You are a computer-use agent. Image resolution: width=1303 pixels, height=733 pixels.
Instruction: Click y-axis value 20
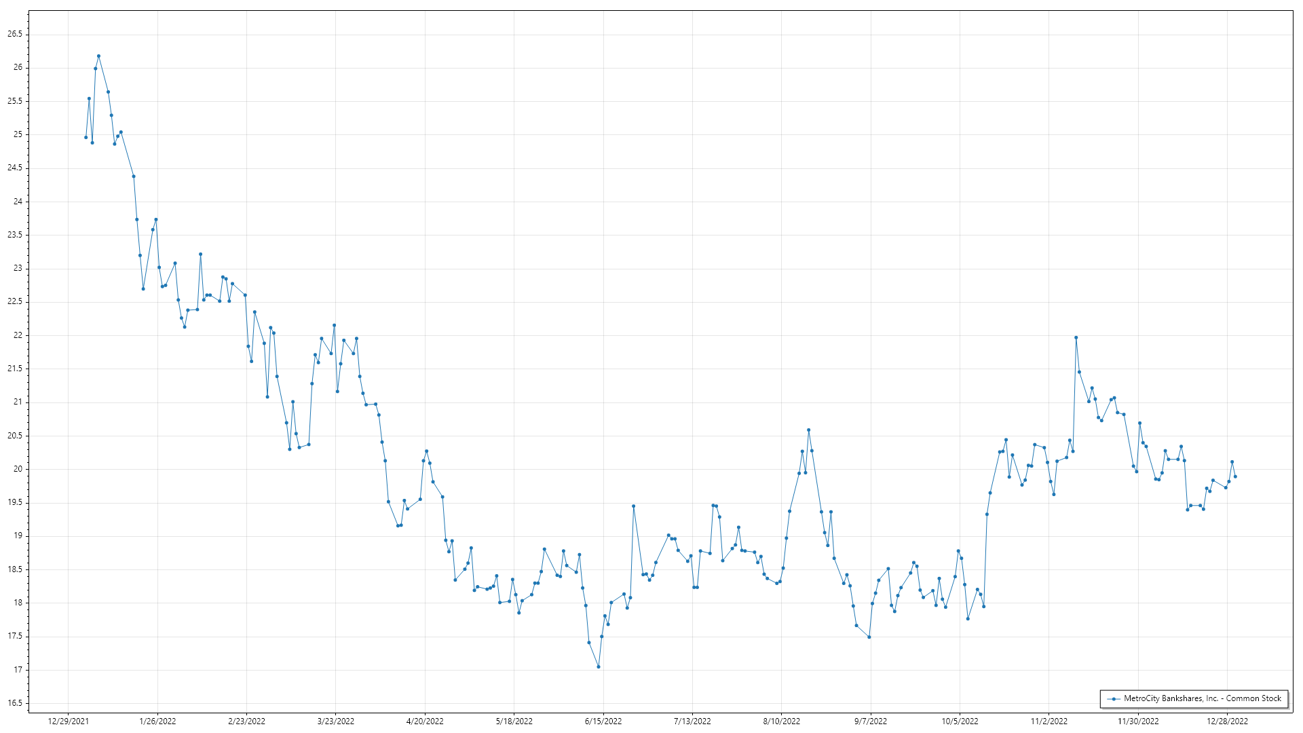[18, 469]
